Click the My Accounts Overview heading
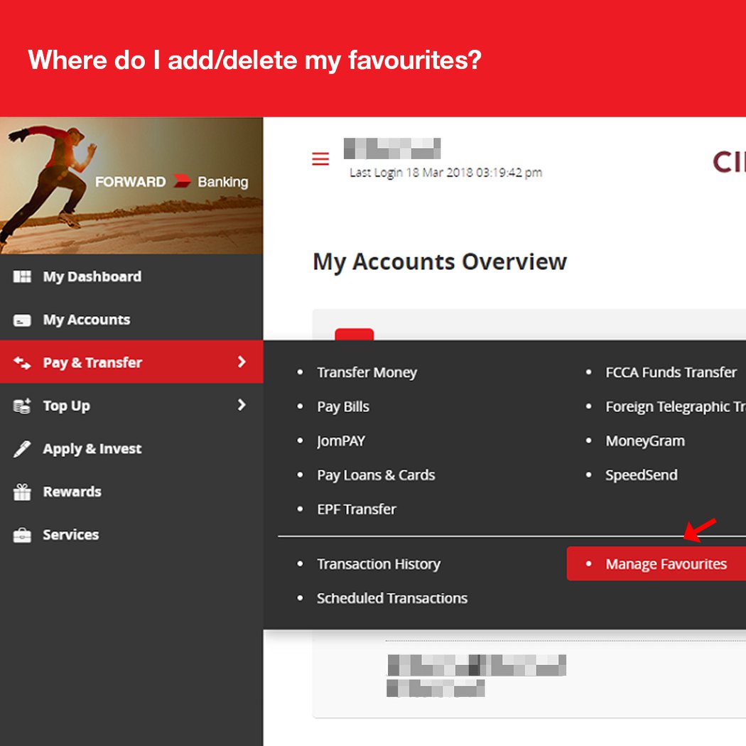Screen dimensions: 746x746 point(440,262)
